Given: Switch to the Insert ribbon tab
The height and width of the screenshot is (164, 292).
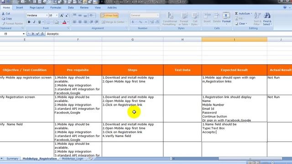Looking at the screenshot, I should tap(20, 8).
